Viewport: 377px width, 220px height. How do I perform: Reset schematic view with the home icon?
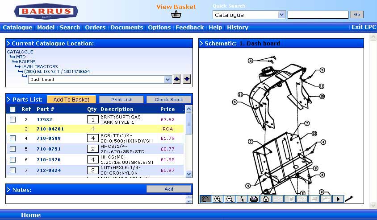(x=266, y=199)
